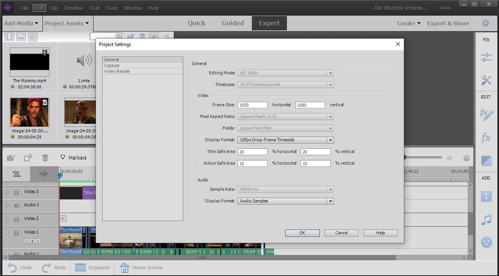Screen dimensions: 499x276
Task: Open the Effects fx icon
Action: click(x=486, y=138)
